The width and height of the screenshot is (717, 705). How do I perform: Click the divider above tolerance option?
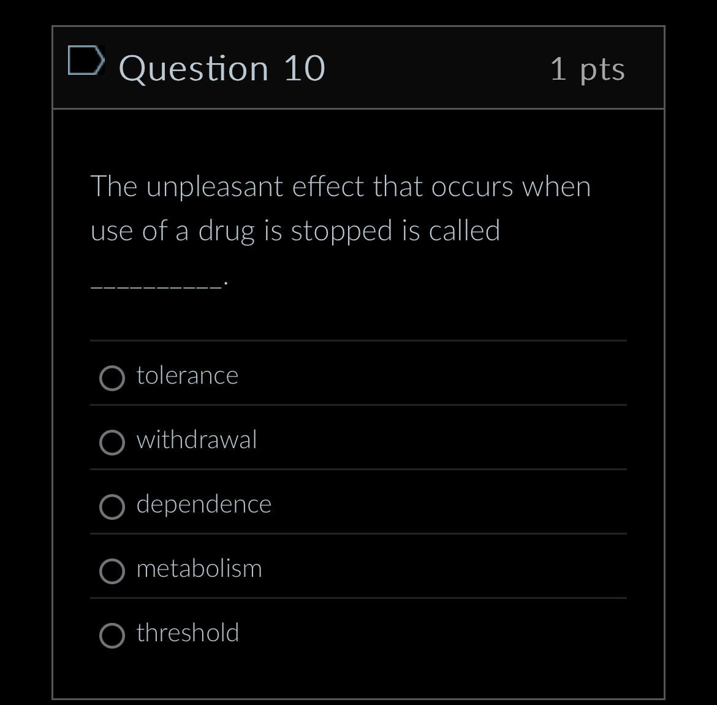point(358,340)
